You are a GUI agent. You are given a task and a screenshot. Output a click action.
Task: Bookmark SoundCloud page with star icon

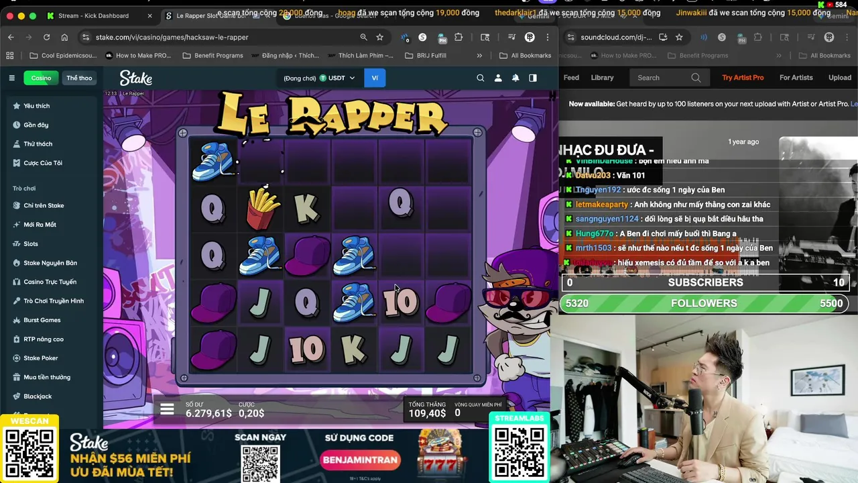pyautogui.click(x=679, y=38)
